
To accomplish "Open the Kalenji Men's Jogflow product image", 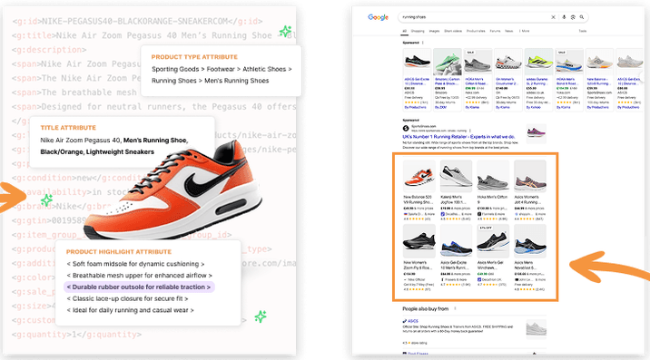I will (456, 176).
